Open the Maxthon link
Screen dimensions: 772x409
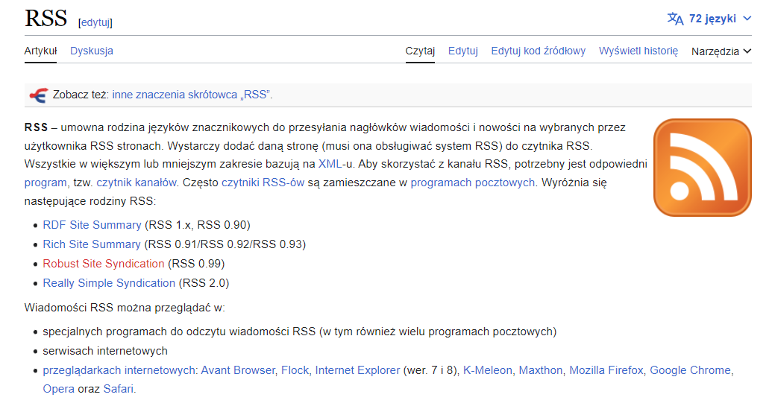click(x=541, y=370)
